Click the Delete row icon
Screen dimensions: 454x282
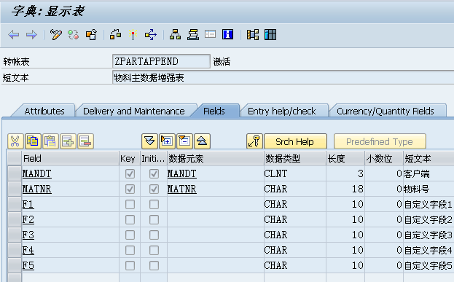coord(85,141)
